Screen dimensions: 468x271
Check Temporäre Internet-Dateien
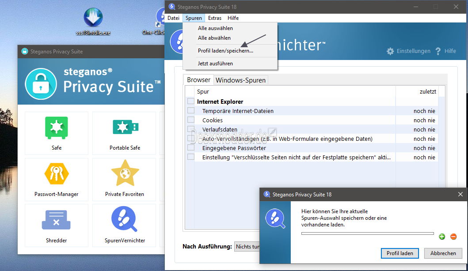(191, 111)
